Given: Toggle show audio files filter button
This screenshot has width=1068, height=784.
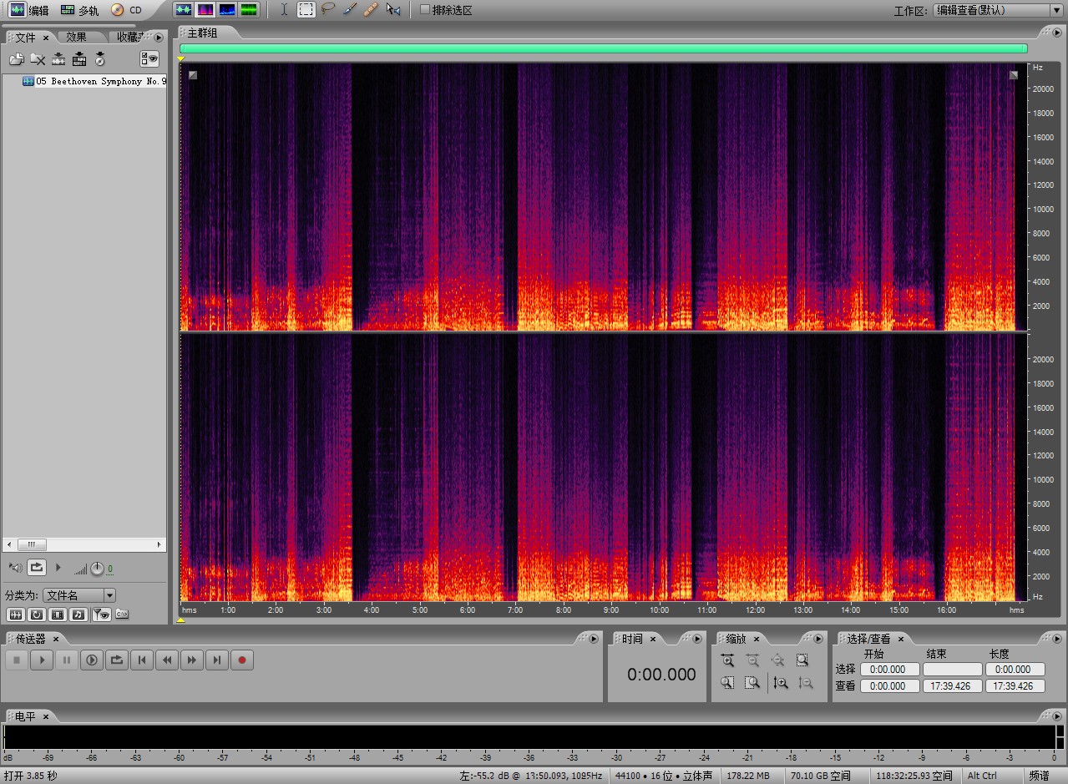Looking at the screenshot, I should tap(17, 615).
